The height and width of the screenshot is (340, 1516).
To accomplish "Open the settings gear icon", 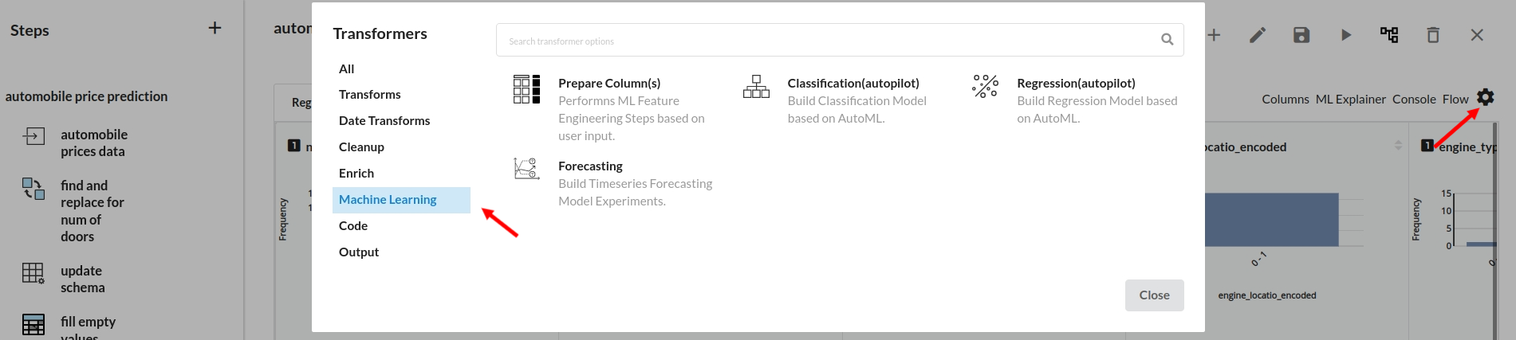I will (x=1485, y=97).
